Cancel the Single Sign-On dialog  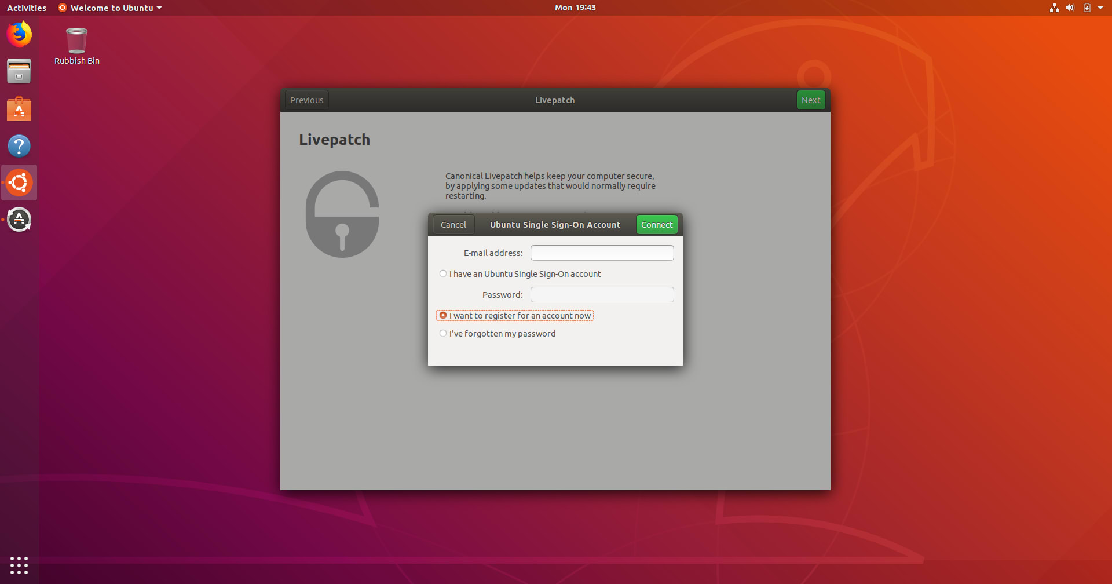453,225
